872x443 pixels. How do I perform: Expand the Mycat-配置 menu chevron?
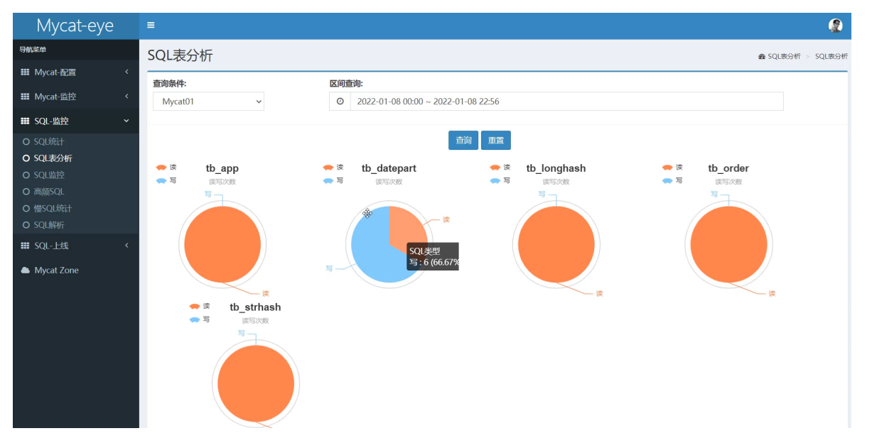pyautogui.click(x=127, y=72)
